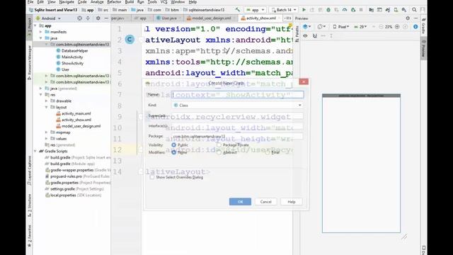Open the Android view dropdown in Project panel
Viewport: 453px width, 255px height.
[x=48, y=18]
